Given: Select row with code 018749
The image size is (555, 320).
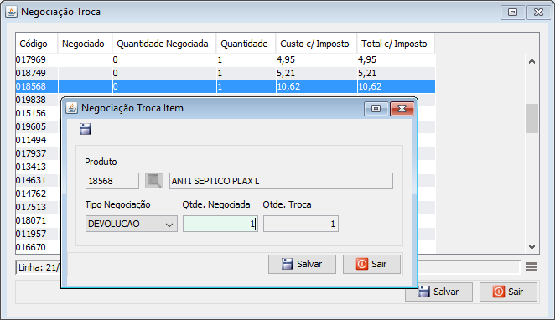Looking at the screenshot, I should [226, 73].
